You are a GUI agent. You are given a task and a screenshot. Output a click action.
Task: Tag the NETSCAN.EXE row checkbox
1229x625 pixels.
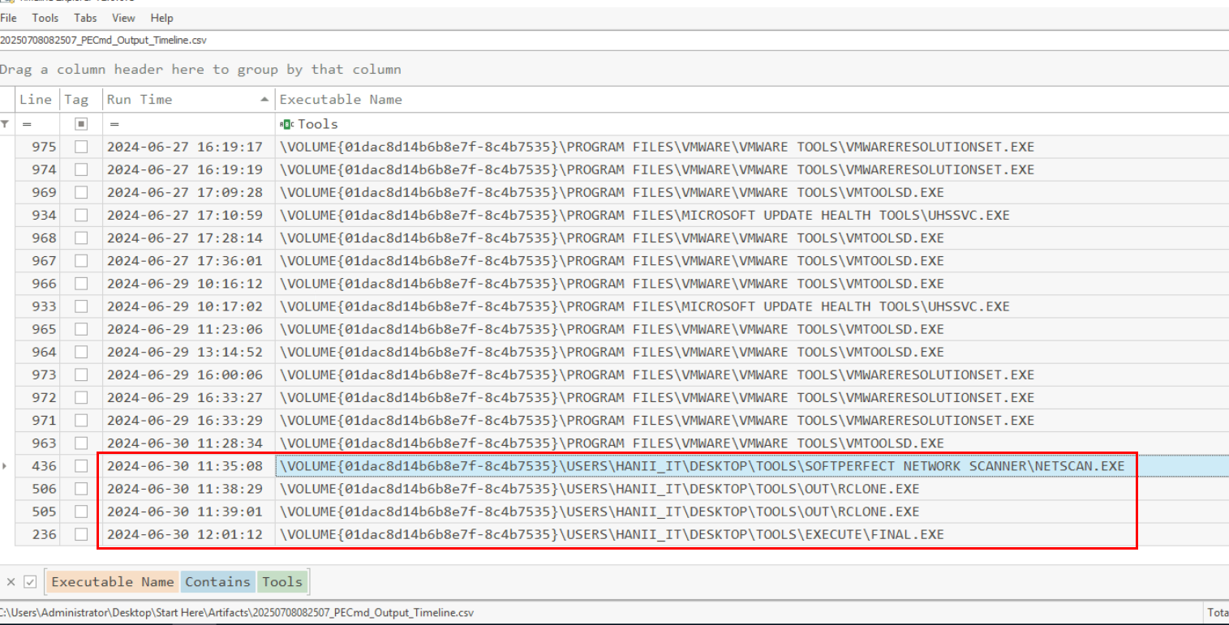coord(80,466)
